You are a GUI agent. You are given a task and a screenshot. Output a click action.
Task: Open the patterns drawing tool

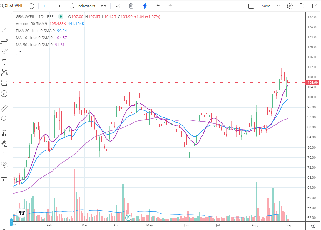(x=4, y=73)
